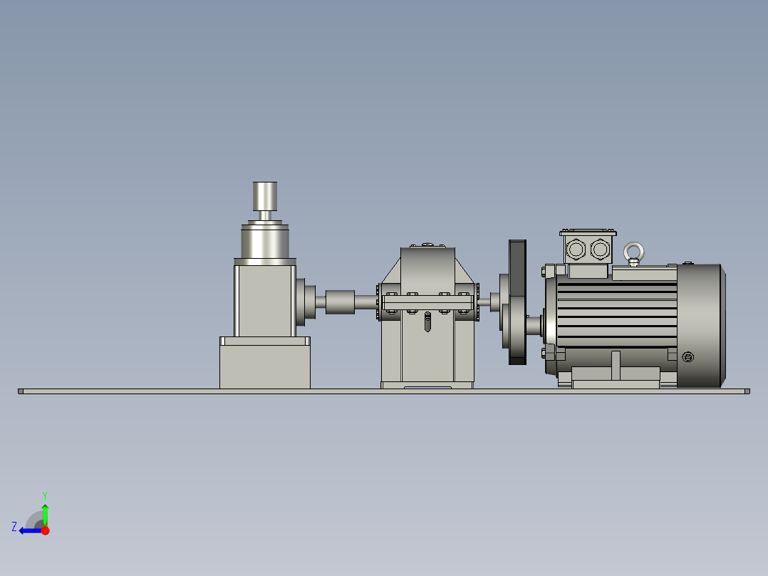
Task: Select the motor mounting foot
Action: 616,376
